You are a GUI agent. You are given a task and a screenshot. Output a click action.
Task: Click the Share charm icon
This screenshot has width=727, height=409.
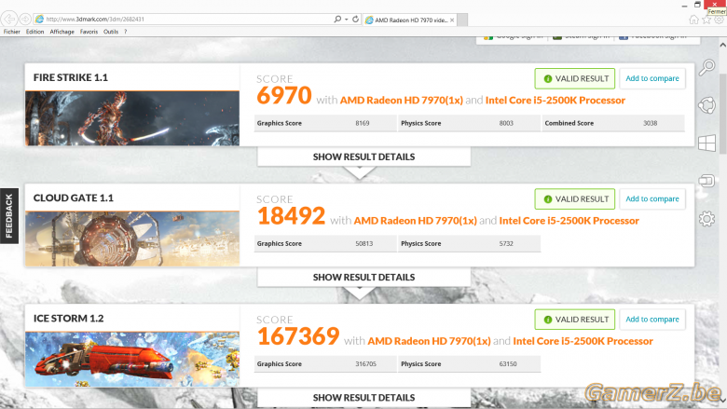(707, 105)
